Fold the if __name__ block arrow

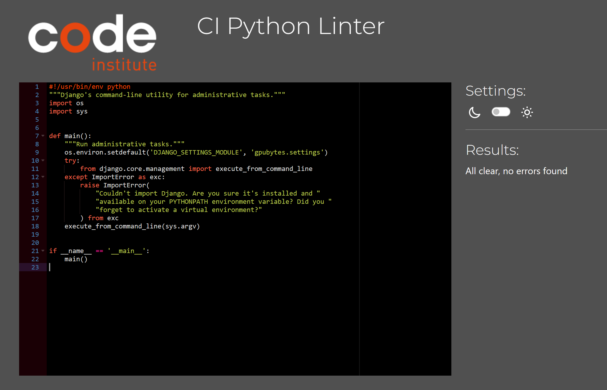coord(43,251)
